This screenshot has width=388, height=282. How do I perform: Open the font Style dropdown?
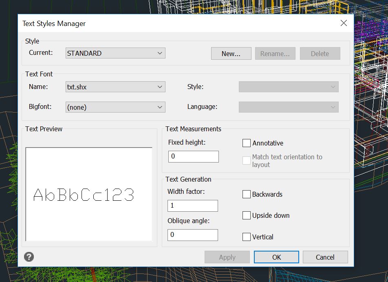point(289,87)
